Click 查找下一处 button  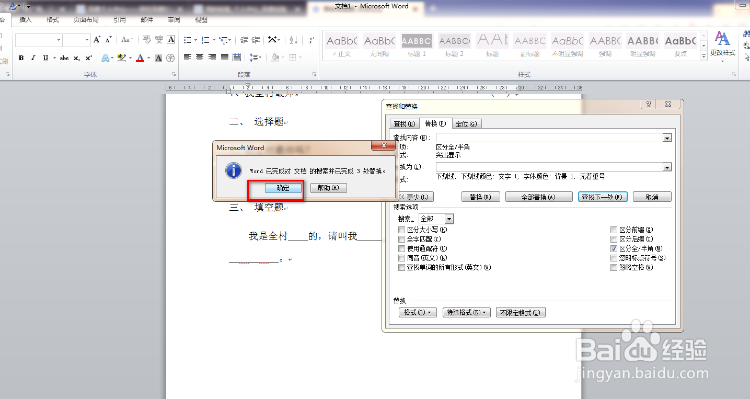(602, 197)
